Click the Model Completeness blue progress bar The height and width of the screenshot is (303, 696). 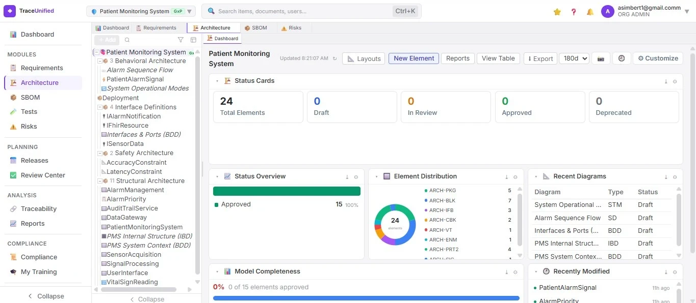point(366,298)
